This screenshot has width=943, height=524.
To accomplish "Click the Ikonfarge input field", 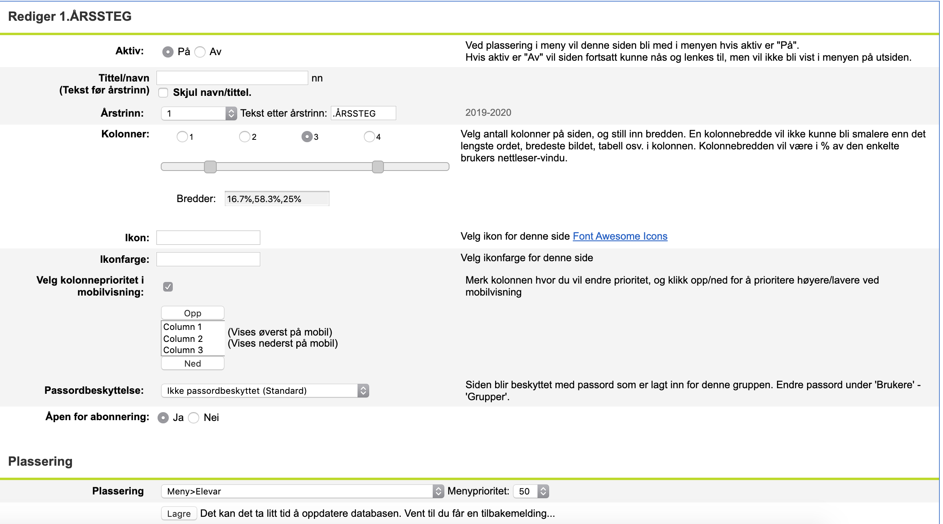I will tap(208, 260).
